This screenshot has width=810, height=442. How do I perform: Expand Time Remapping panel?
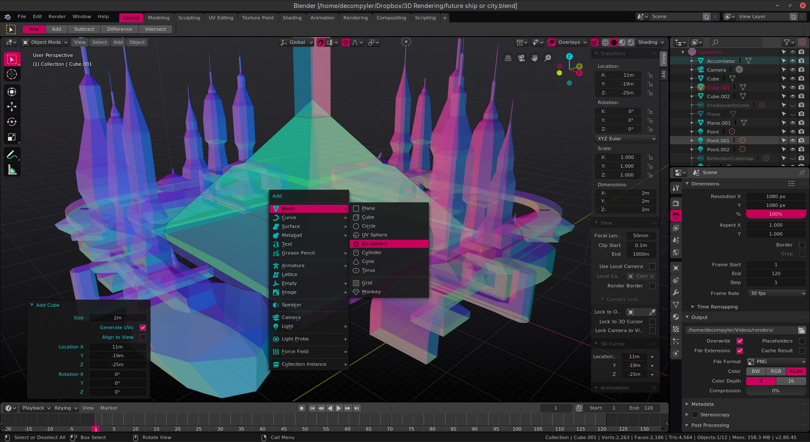coord(717,307)
